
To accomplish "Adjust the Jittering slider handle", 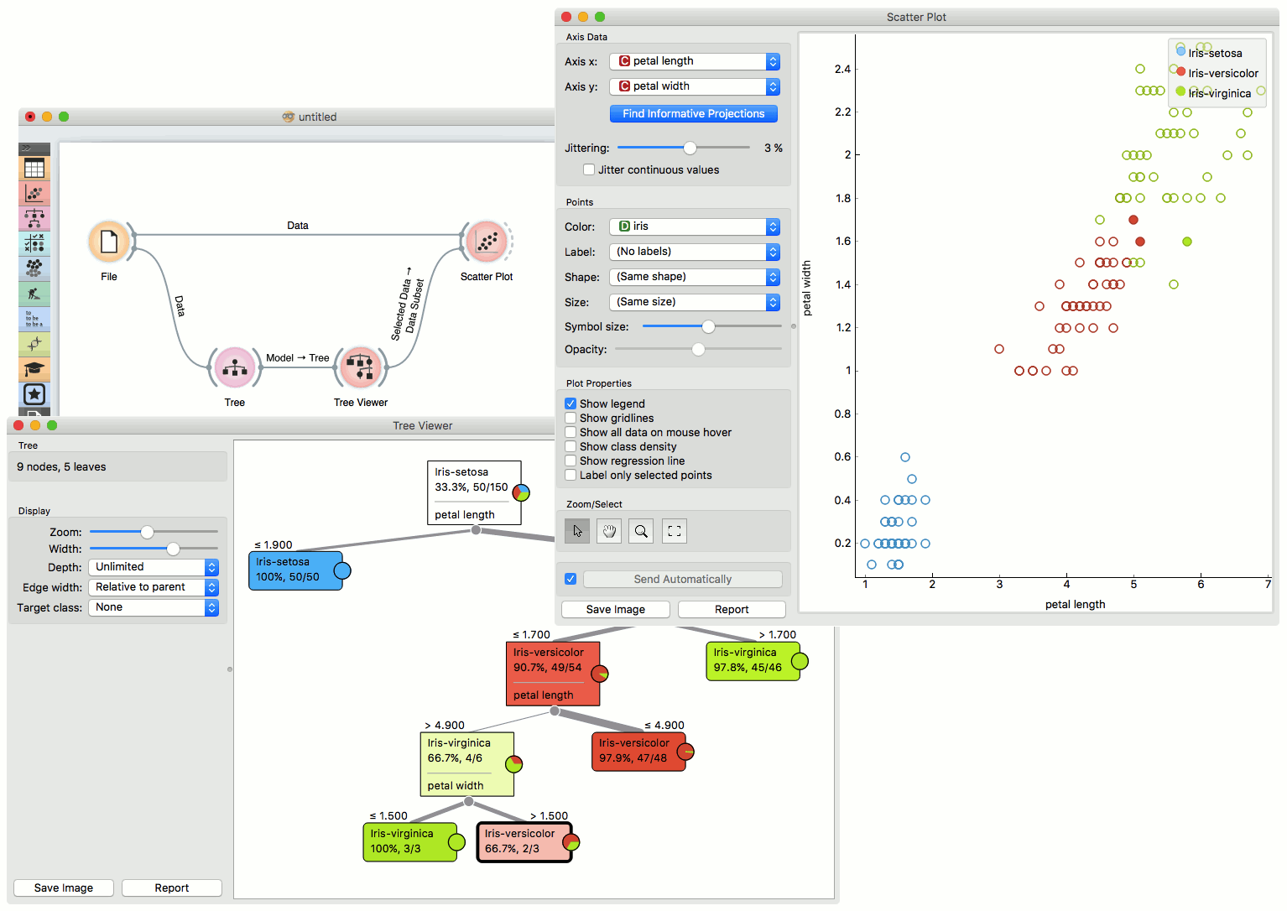I will pos(690,148).
